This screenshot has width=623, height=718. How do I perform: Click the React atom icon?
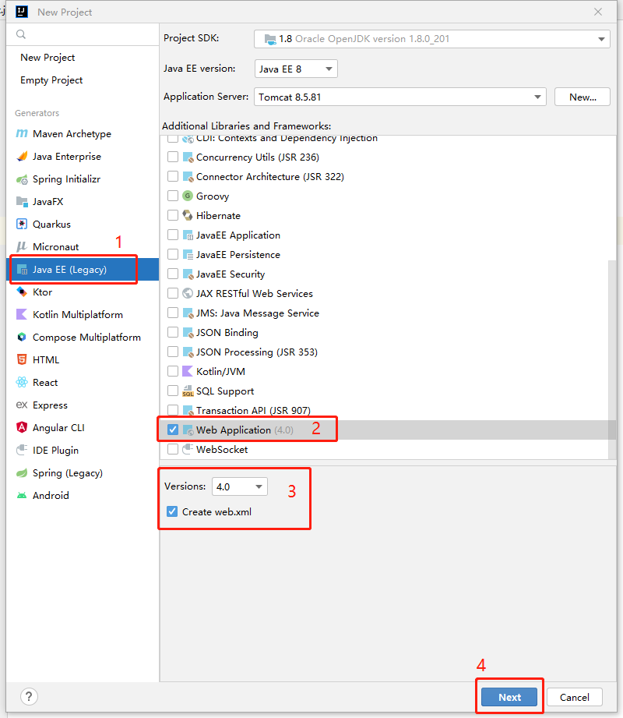click(x=22, y=382)
